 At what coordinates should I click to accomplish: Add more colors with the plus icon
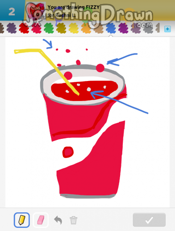pyautogui.click(x=167, y=29)
